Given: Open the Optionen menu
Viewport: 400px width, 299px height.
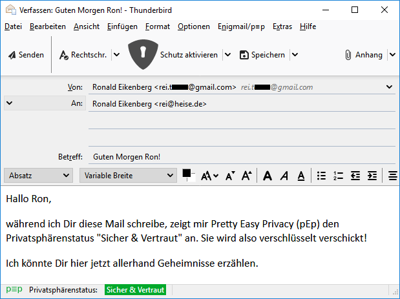Looking at the screenshot, I should (194, 26).
